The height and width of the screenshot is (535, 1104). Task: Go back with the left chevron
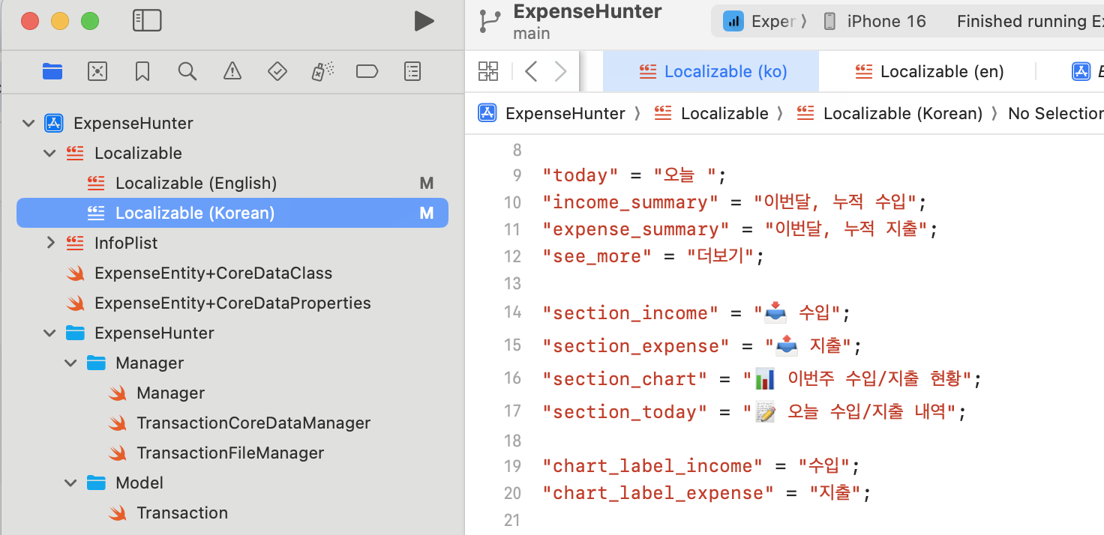(x=531, y=71)
